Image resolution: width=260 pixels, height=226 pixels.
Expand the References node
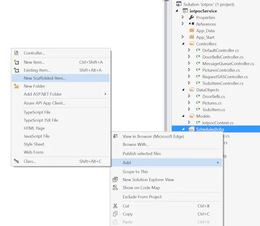(x=183, y=24)
